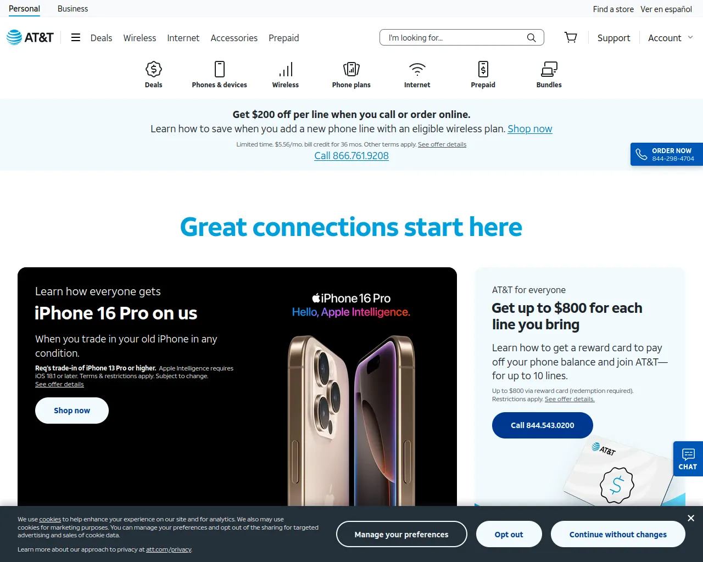Select the Internet Wi-Fi icon
The height and width of the screenshot is (562, 703).
[x=417, y=69]
